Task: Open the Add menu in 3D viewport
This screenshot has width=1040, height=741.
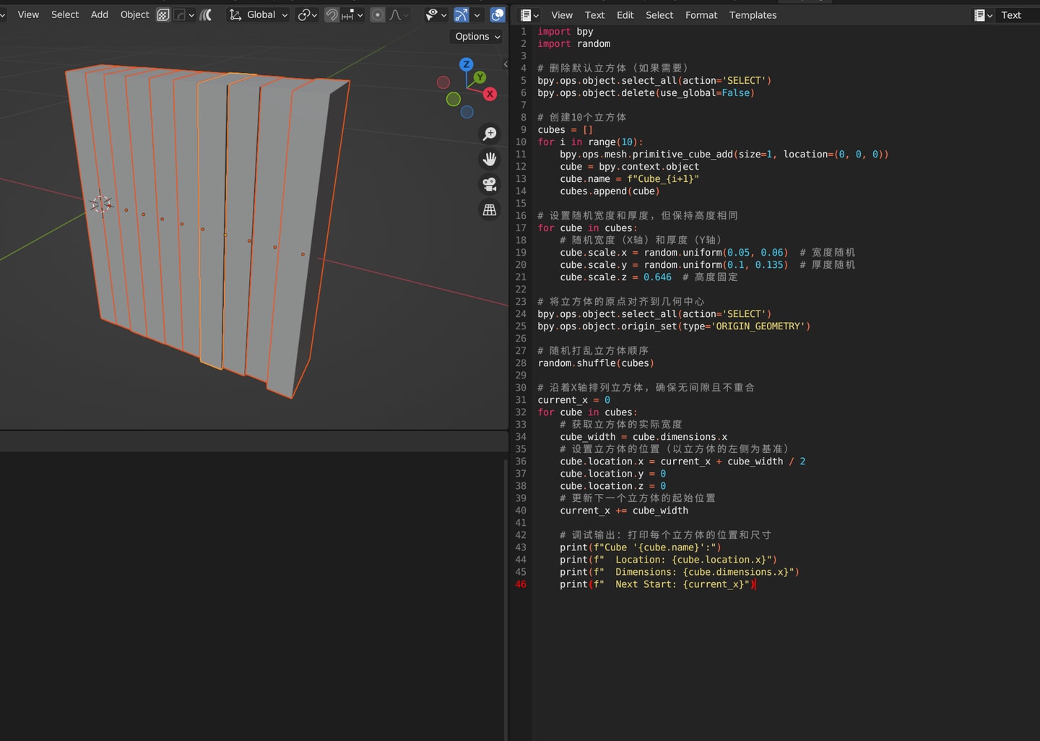Action: coord(100,15)
